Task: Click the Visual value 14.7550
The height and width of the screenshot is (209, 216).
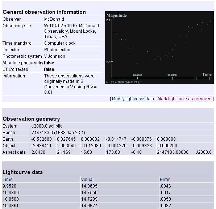Action: 89,193
